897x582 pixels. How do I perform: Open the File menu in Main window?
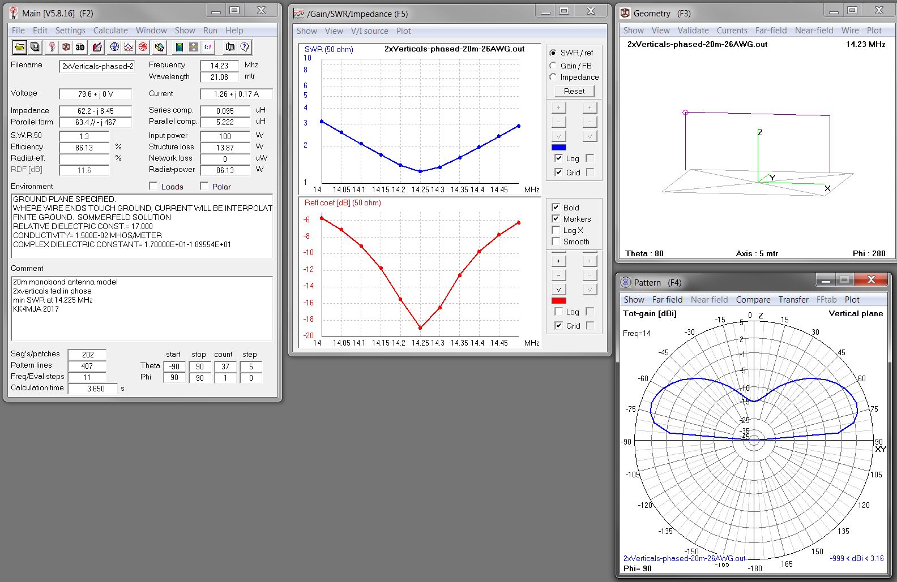pyautogui.click(x=18, y=31)
